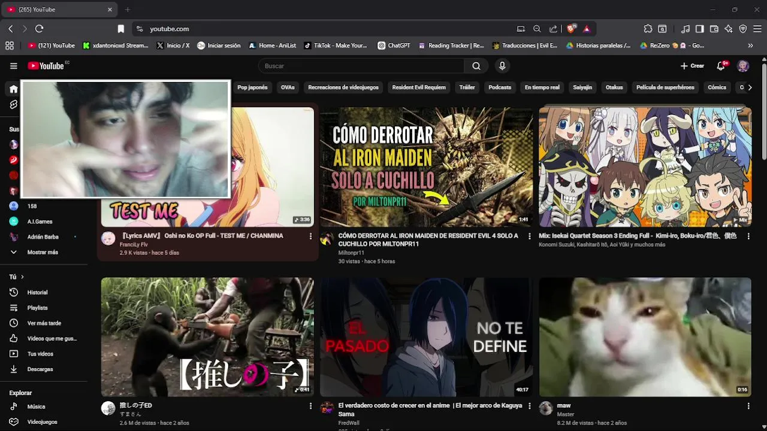Open options for Iron Maiden video
Image resolution: width=767 pixels, height=431 pixels.
pos(529,236)
